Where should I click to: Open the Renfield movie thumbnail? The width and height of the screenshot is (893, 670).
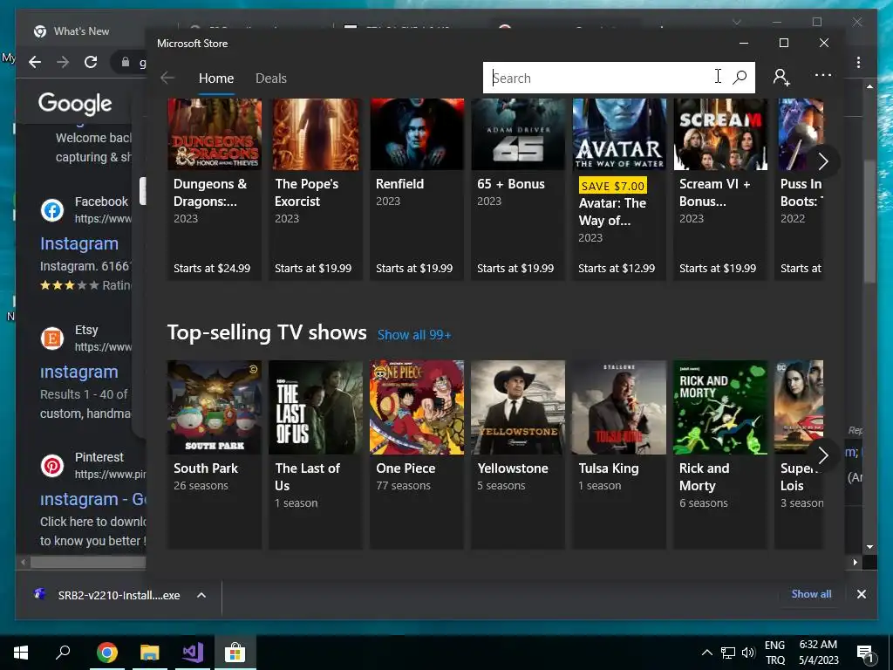coord(417,134)
